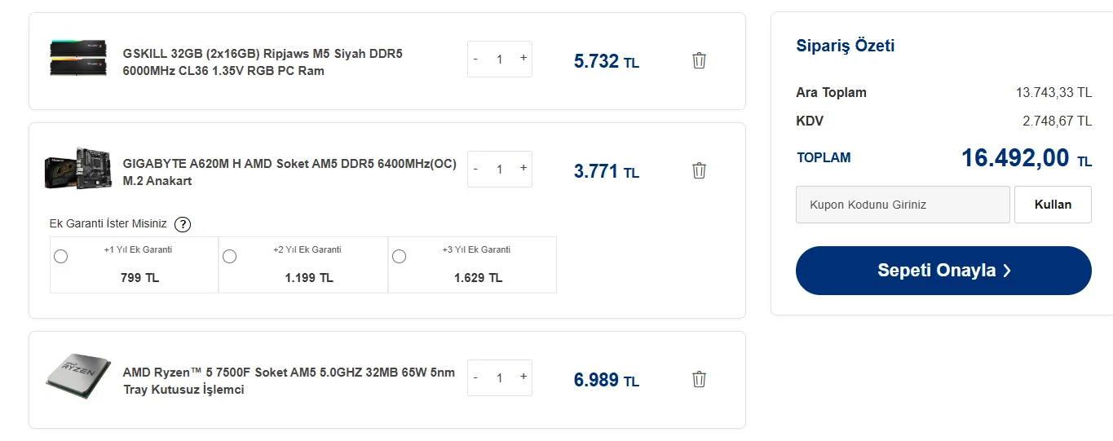Decrease Ryzen 5 7500F quantity

476,377
